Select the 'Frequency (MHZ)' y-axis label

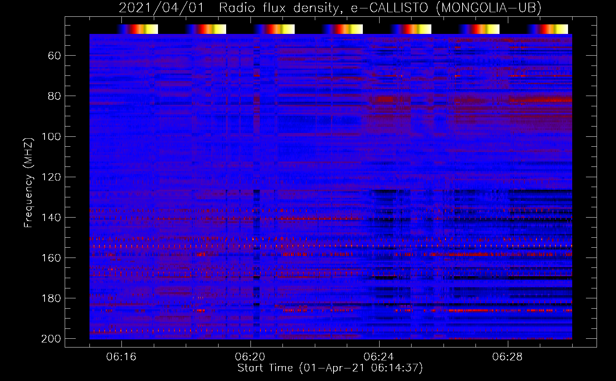[x=29, y=182]
